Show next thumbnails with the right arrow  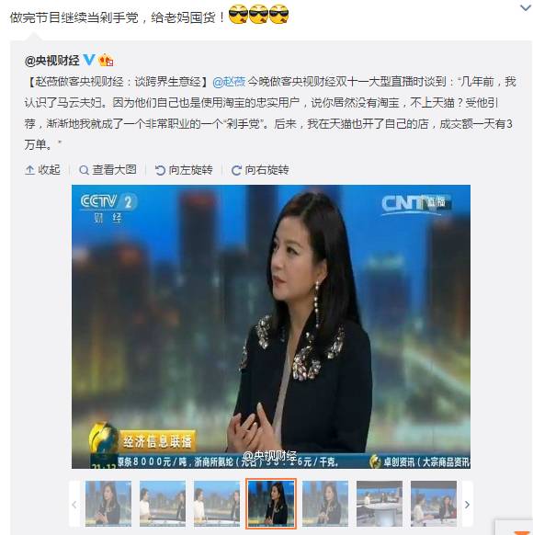coord(467,505)
